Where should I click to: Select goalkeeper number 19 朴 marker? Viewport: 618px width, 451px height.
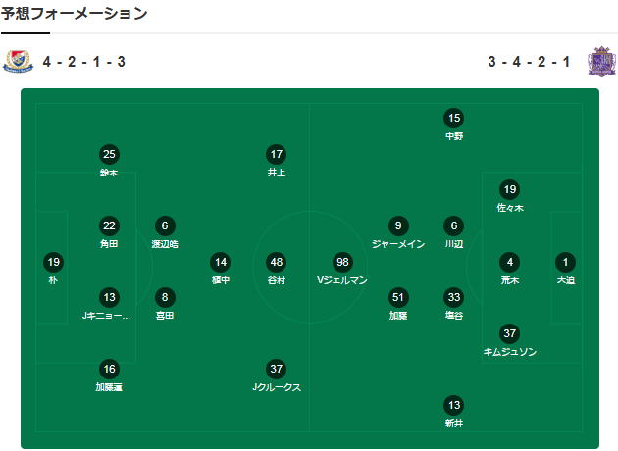click(x=53, y=262)
